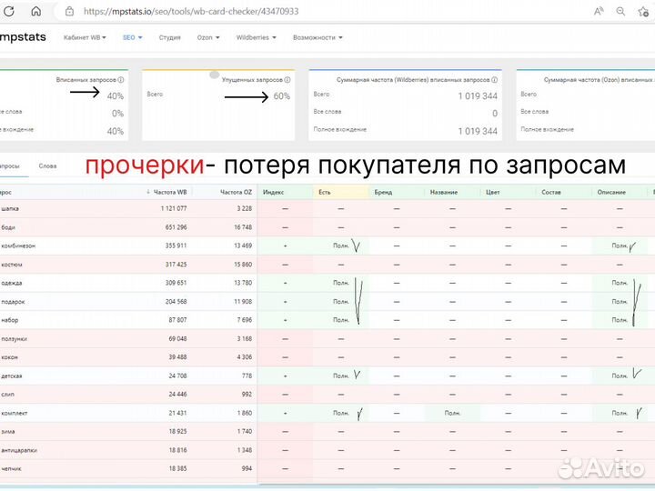Click the Описание column header
This screenshot has height=491, width=655.
611,192
